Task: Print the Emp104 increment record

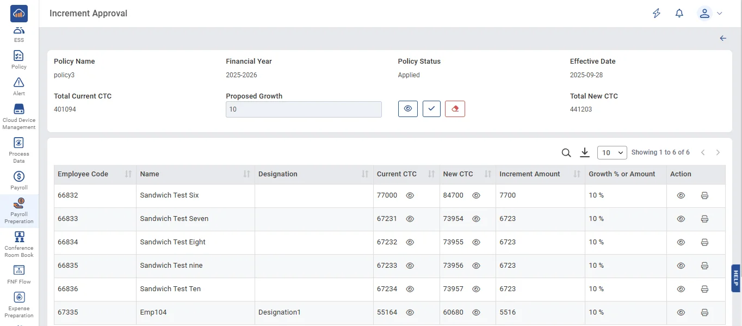Action: point(704,312)
